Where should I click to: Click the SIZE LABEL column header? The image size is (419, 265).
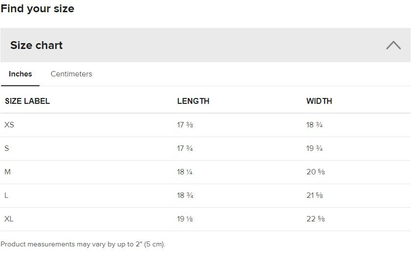(27, 101)
